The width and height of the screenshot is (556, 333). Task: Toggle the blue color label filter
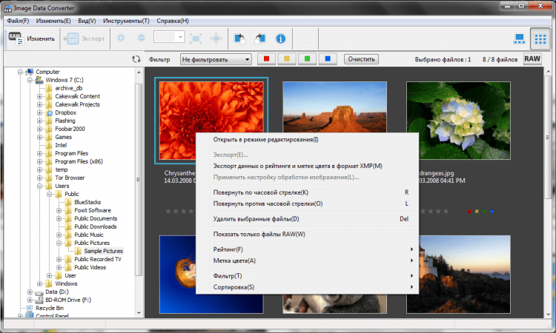coord(327,59)
